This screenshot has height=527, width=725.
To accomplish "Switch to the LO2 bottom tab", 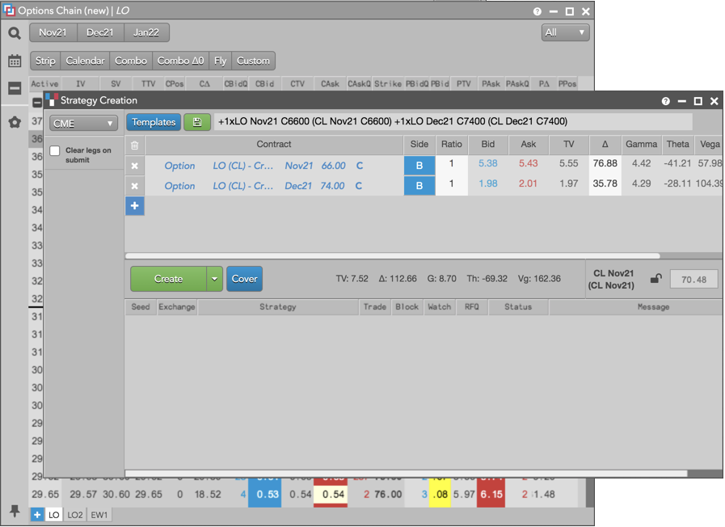I will click(75, 515).
